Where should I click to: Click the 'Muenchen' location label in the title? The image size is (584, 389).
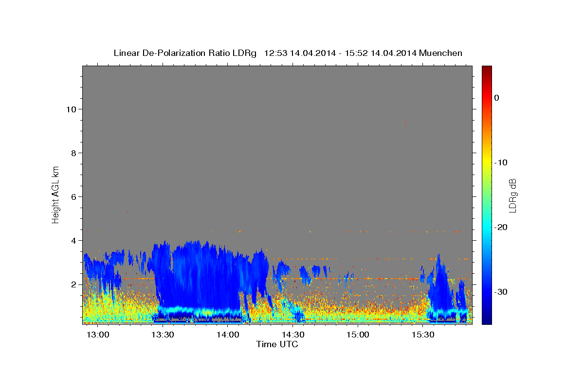point(440,53)
